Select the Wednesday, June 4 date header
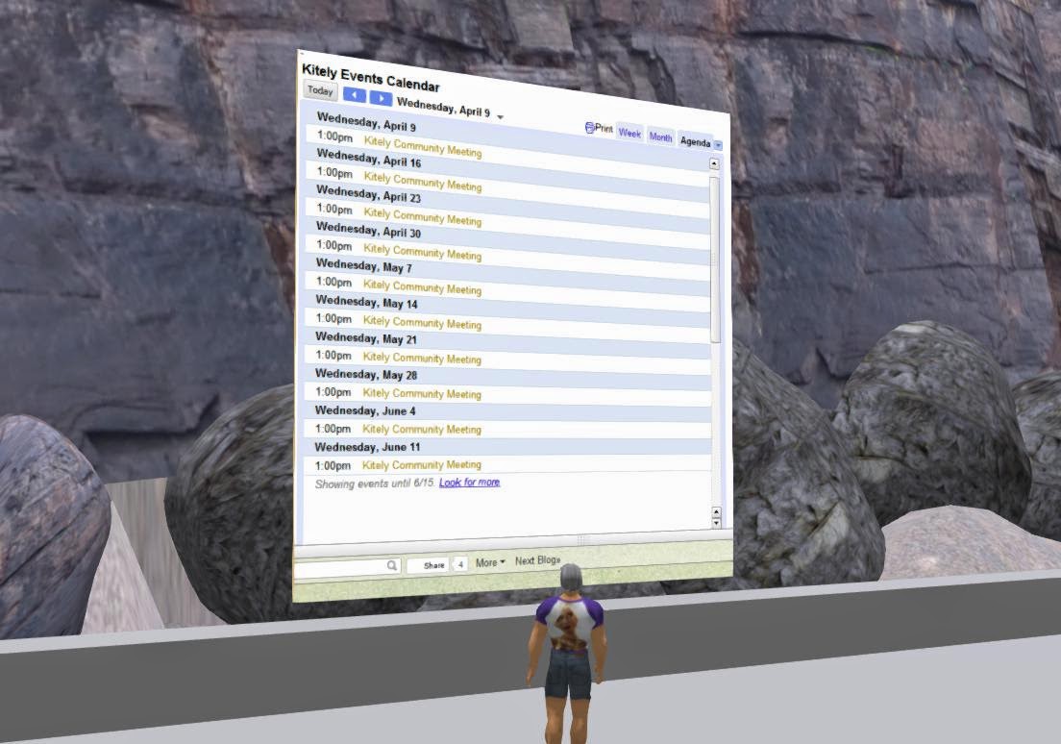Screen dimensions: 1061x744 tap(365, 410)
